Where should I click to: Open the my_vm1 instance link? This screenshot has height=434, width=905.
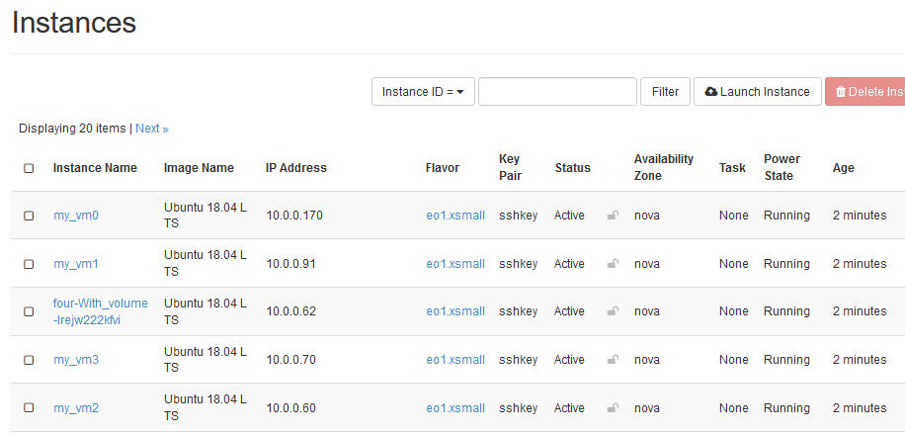click(76, 264)
